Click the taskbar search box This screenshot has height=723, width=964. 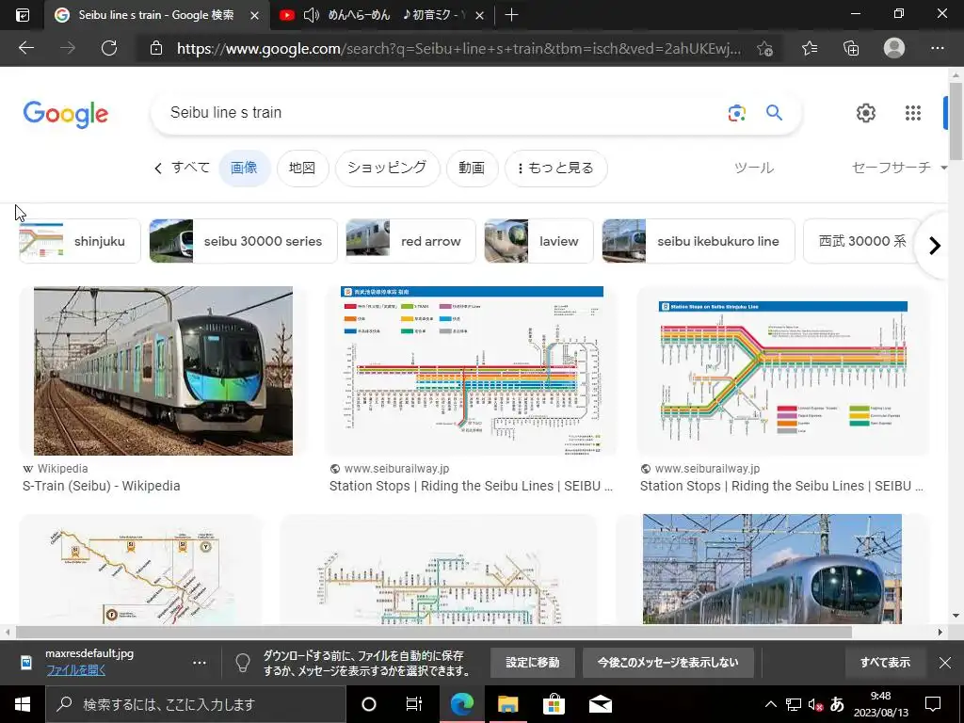click(x=196, y=704)
